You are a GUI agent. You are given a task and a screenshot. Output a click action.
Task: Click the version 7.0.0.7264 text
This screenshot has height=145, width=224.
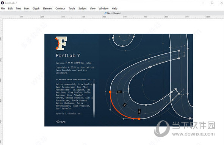[x=72, y=62]
